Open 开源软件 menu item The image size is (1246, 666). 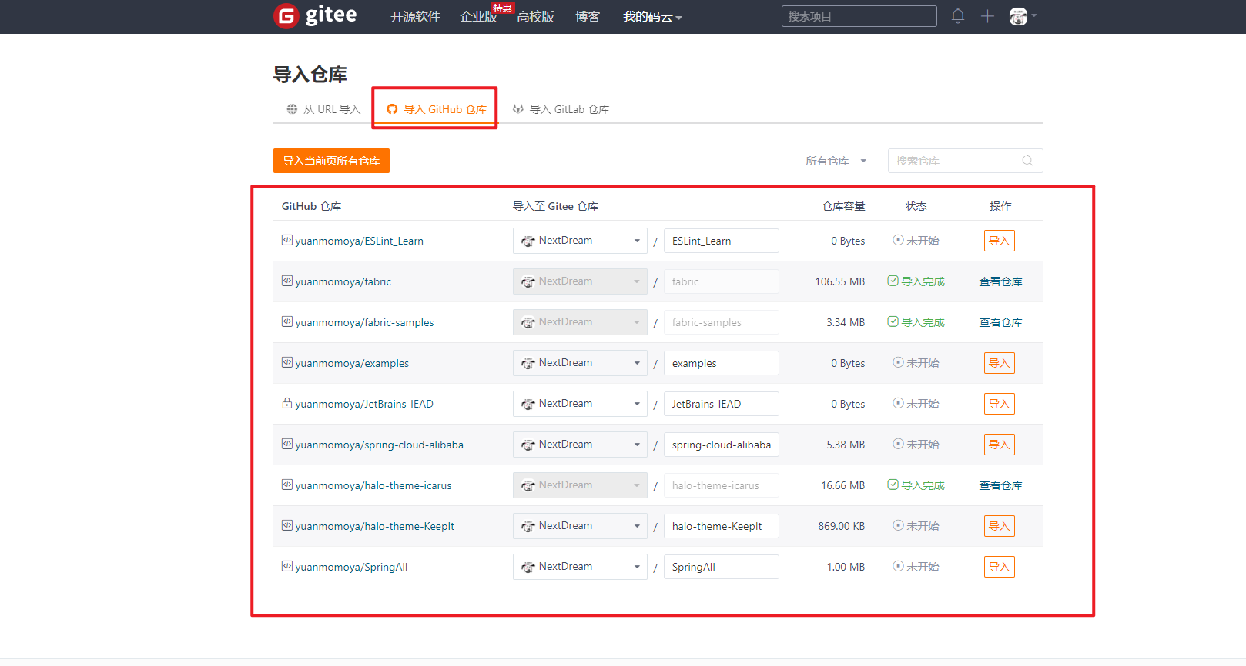[415, 16]
